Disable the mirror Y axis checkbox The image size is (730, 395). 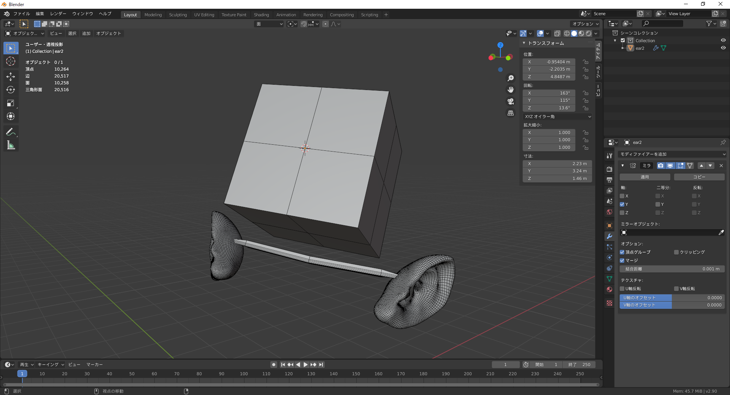(x=622, y=204)
